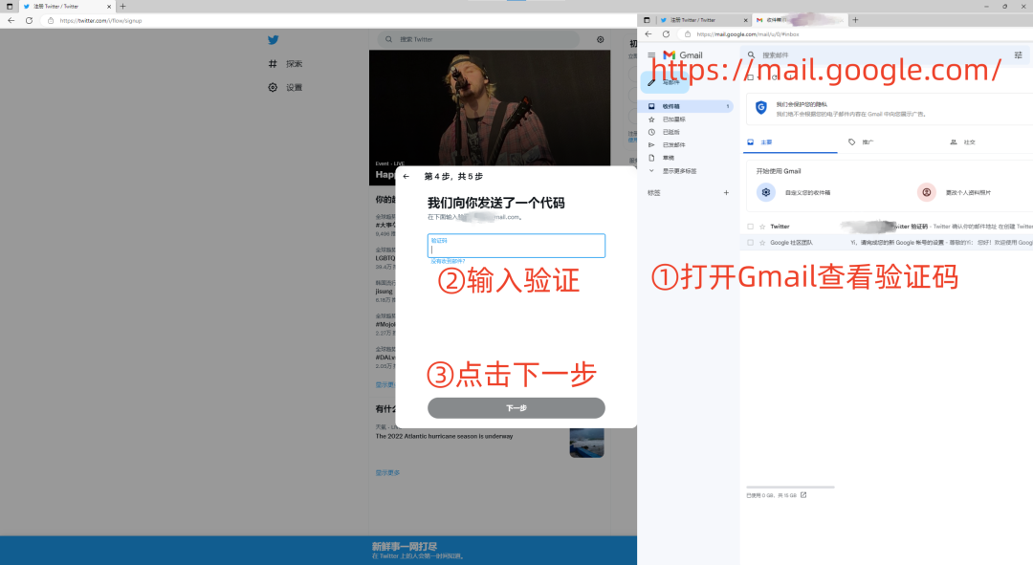Star the Twitter verification email
The image size is (1033, 565).
tap(761, 227)
